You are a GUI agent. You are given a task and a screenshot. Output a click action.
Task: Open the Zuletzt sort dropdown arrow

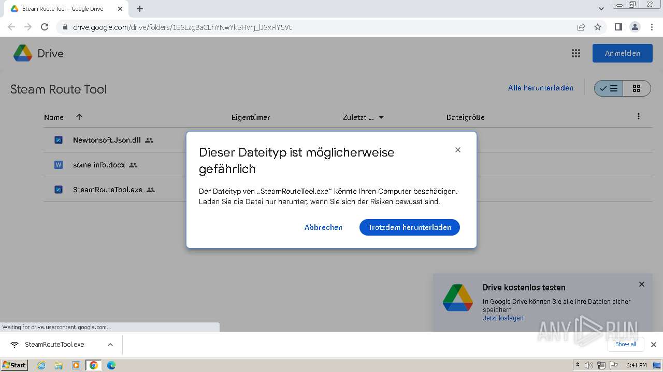click(381, 117)
